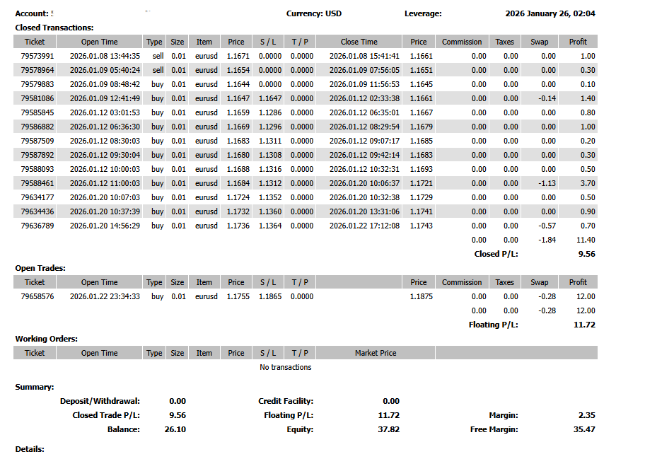Select ticket number 79587892
Image resolution: width=645 pixels, height=459 pixels.
click(37, 155)
